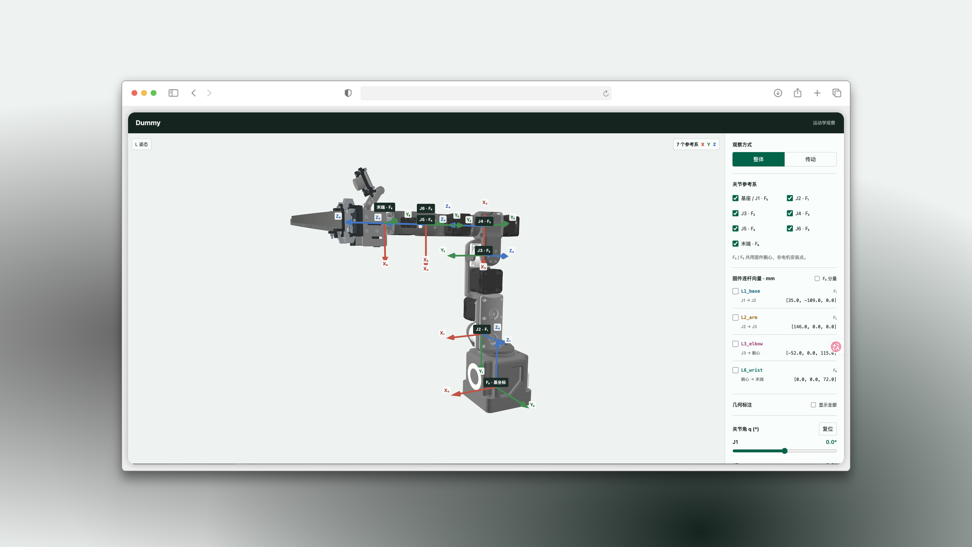Image resolution: width=972 pixels, height=547 pixels.
Task: Click the 7 个参考系 legend badge
Action: 696,144
